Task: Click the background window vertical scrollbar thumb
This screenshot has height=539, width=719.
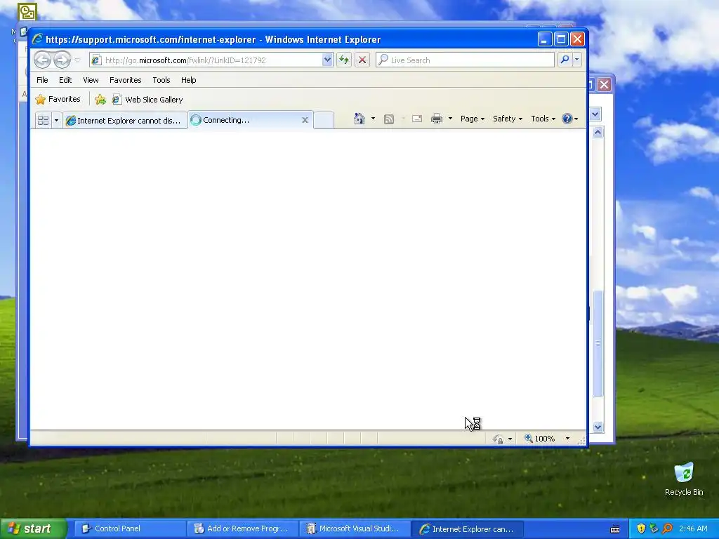Action: coord(598,343)
